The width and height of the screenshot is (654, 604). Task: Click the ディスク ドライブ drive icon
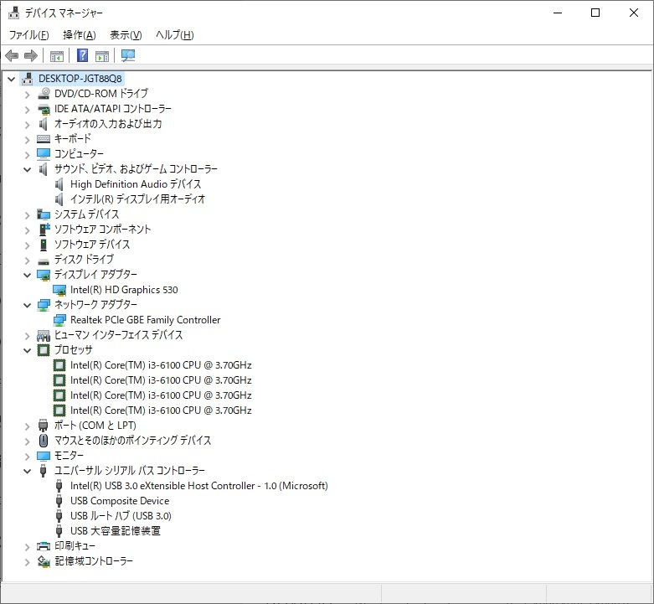click(x=44, y=261)
